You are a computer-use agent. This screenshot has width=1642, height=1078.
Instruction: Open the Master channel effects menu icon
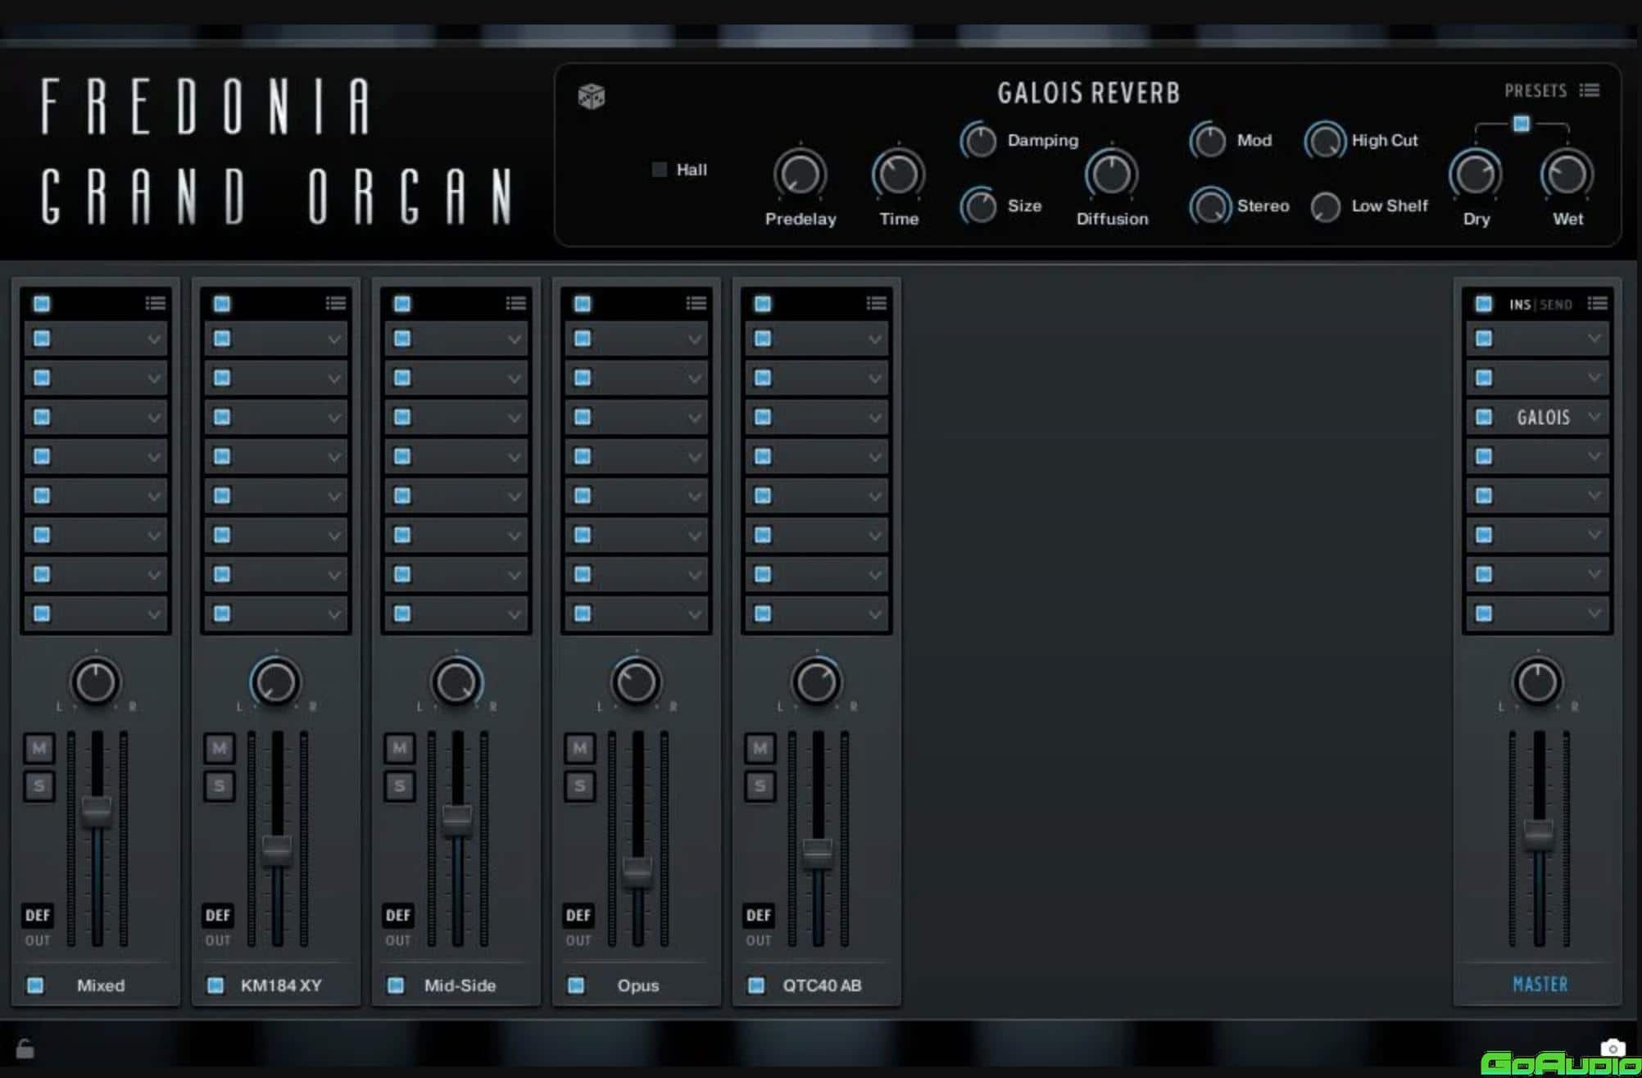(x=1597, y=304)
